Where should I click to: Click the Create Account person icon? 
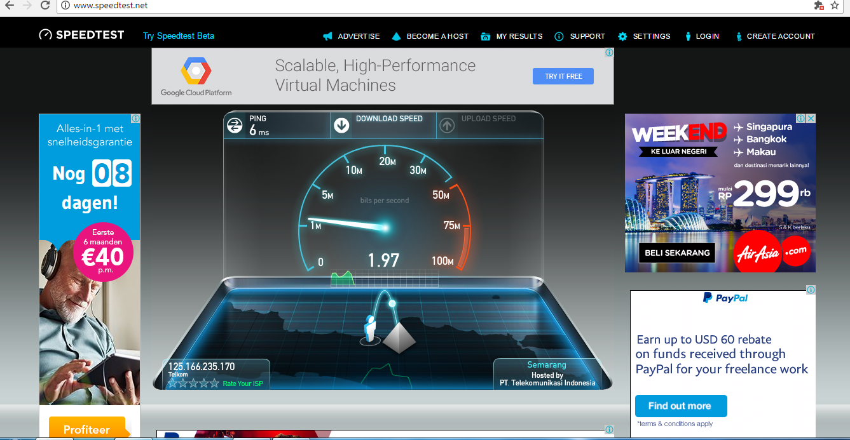tap(739, 36)
